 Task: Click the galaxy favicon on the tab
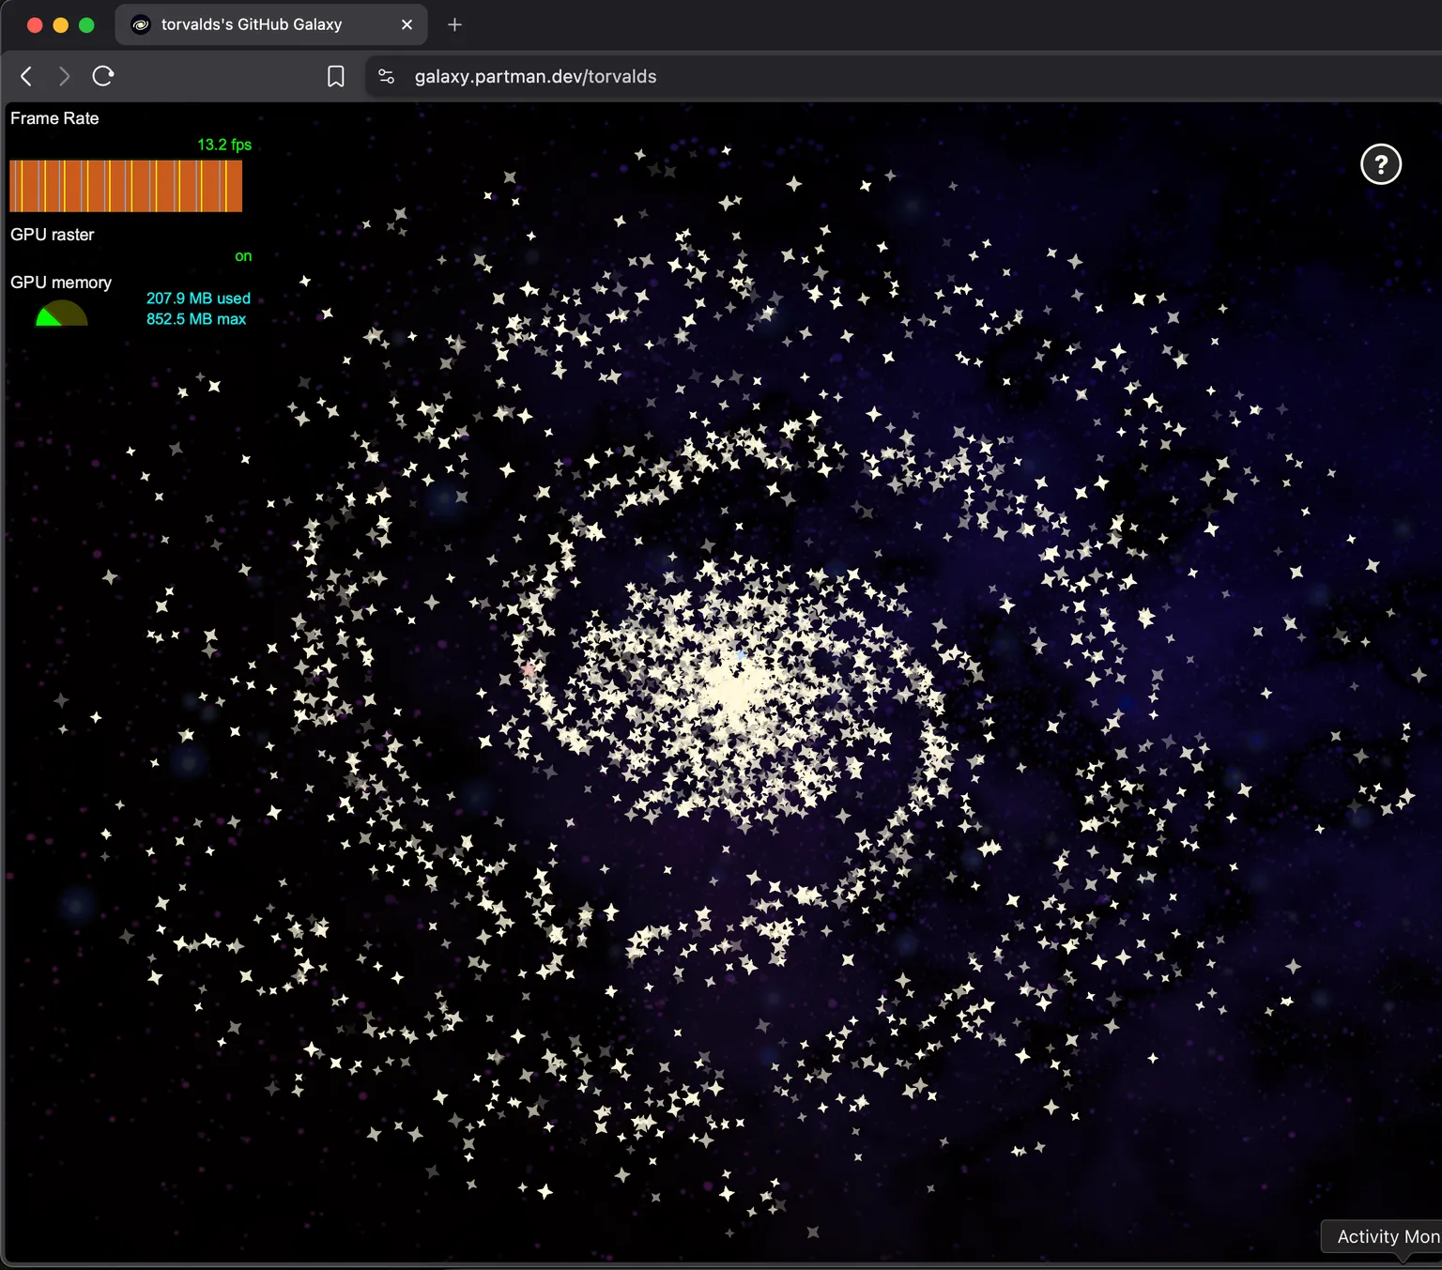pos(141,24)
